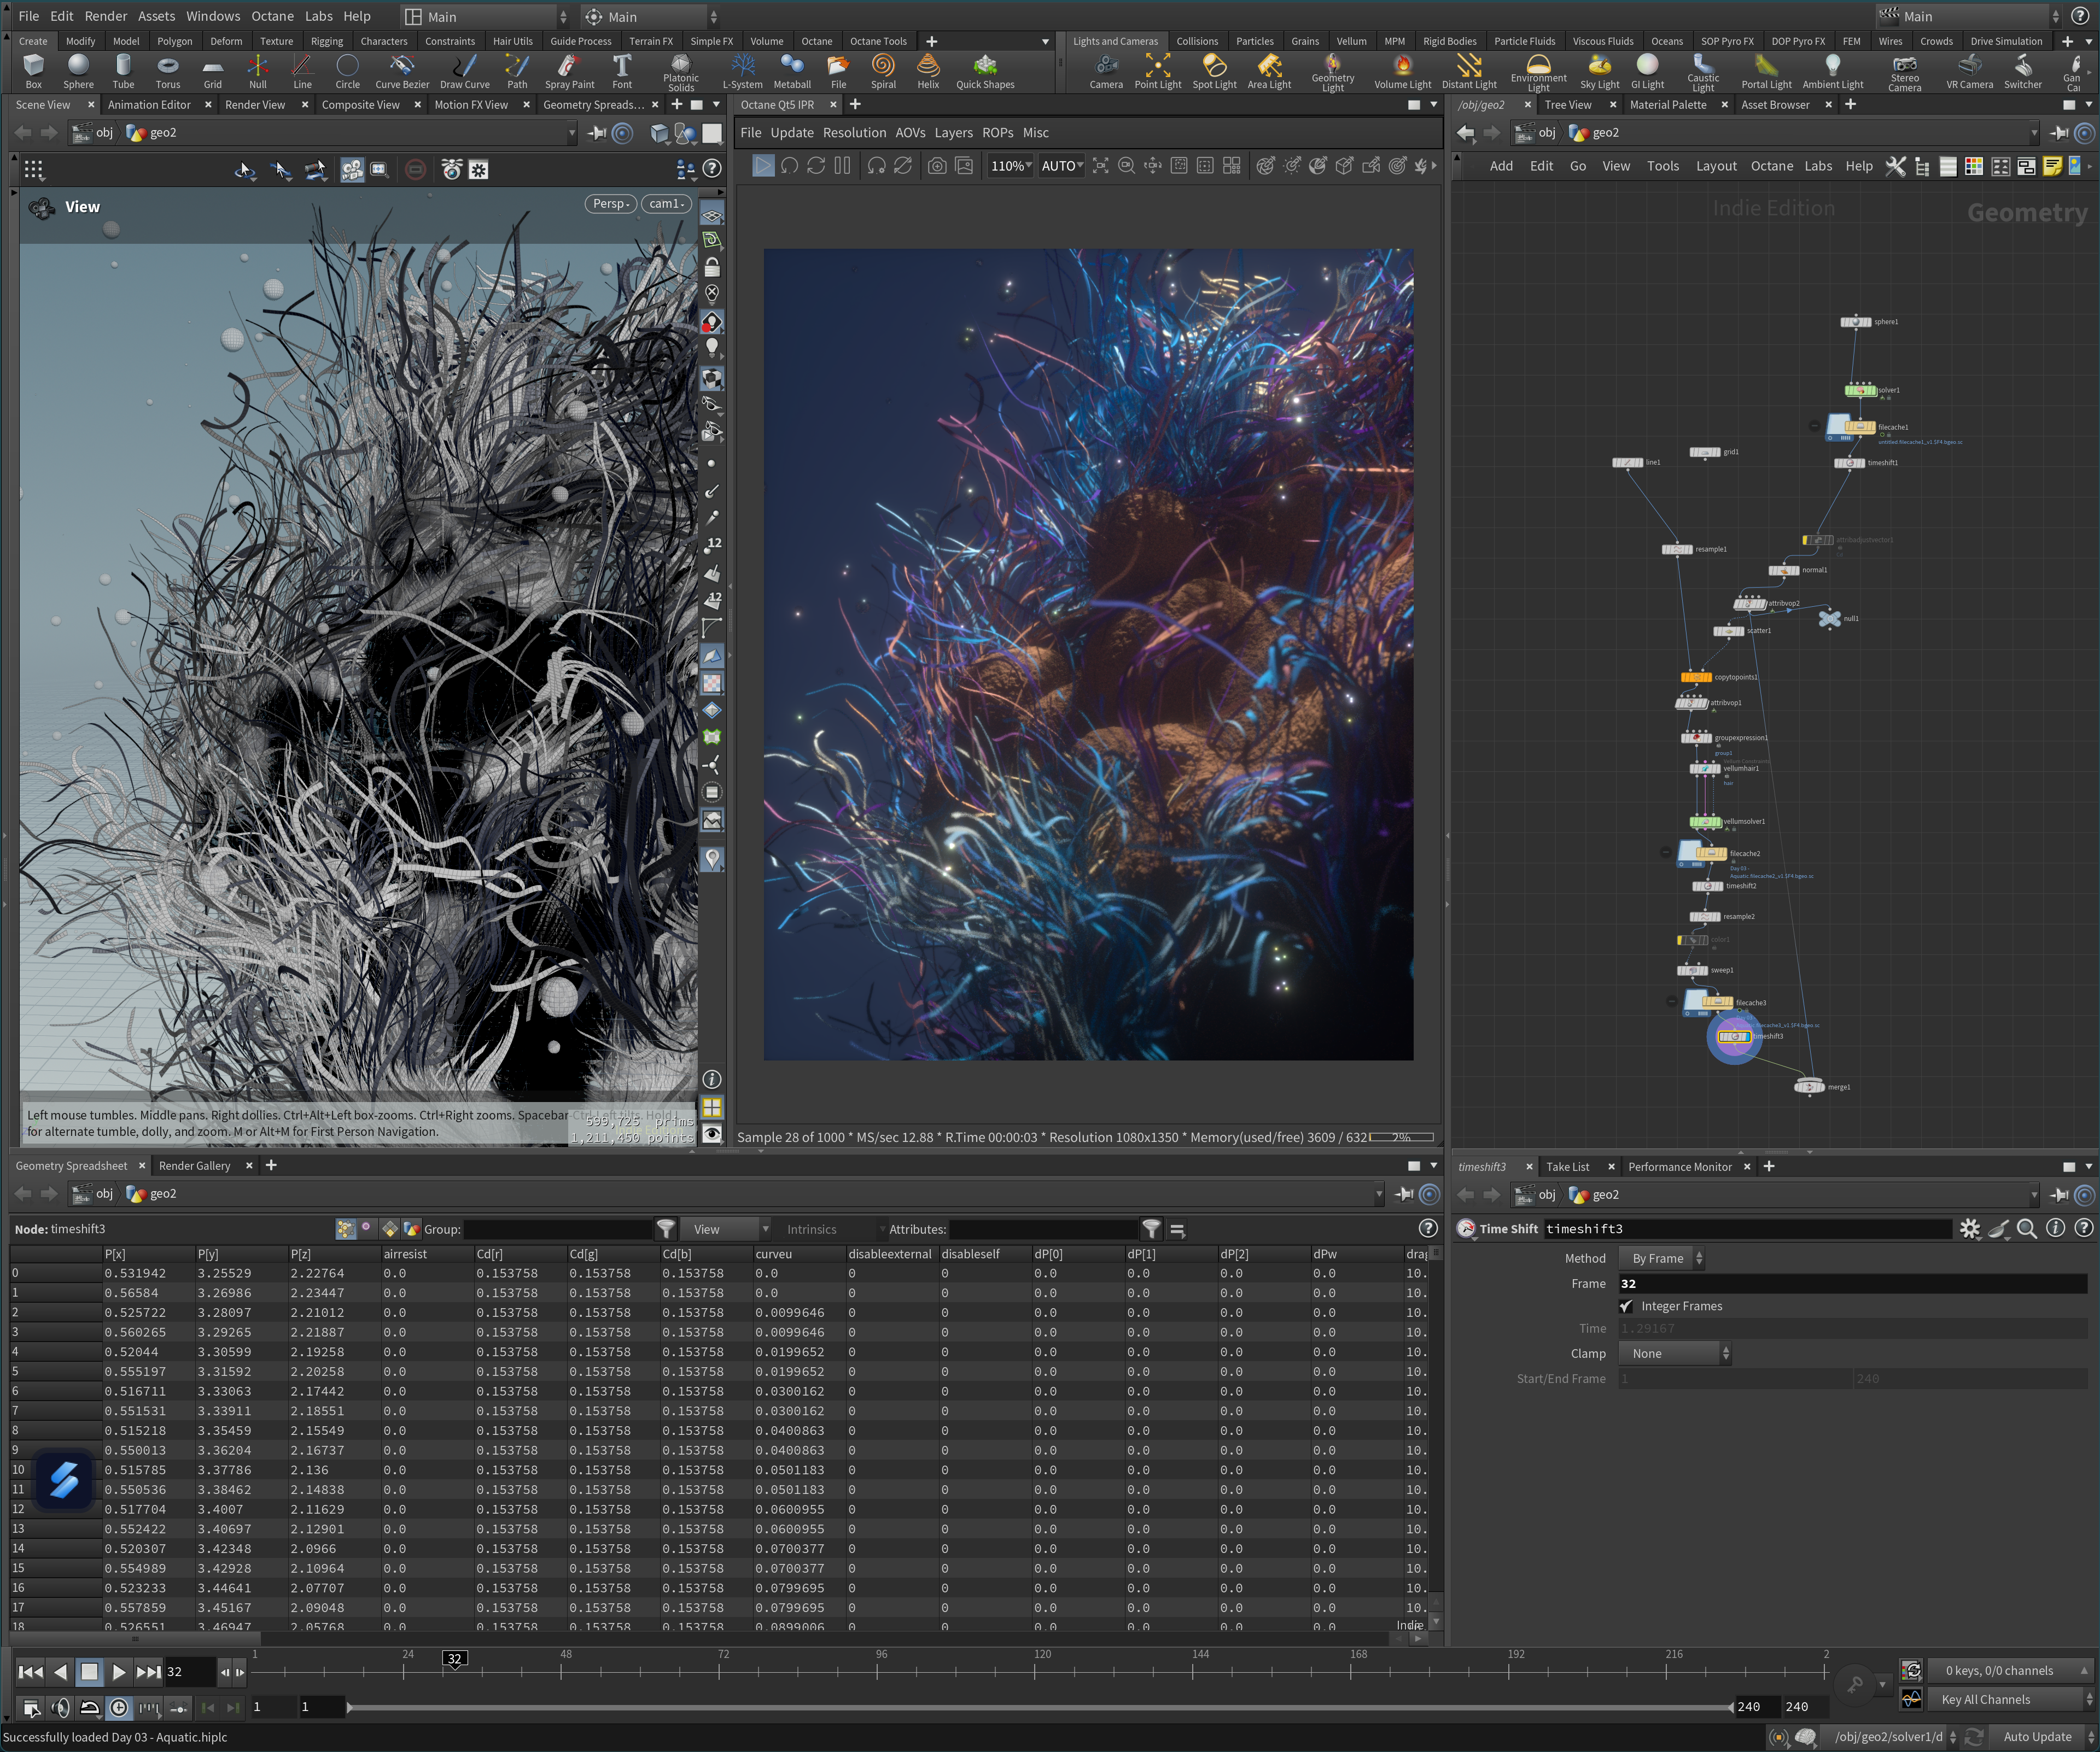Screen dimensions: 2100x1752
Task: Open the Quick Shapes tool
Action: (x=985, y=71)
